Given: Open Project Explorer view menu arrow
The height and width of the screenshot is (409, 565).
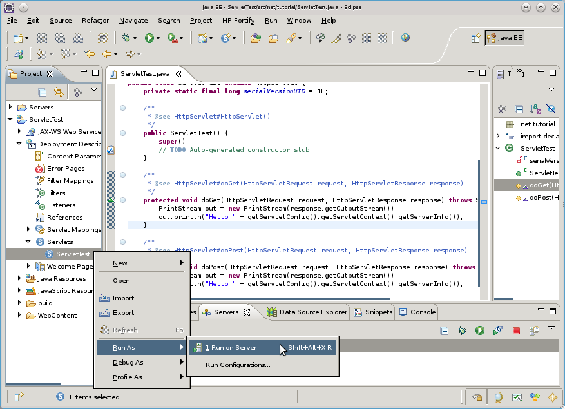Looking at the screenshot, I should 94,89.
